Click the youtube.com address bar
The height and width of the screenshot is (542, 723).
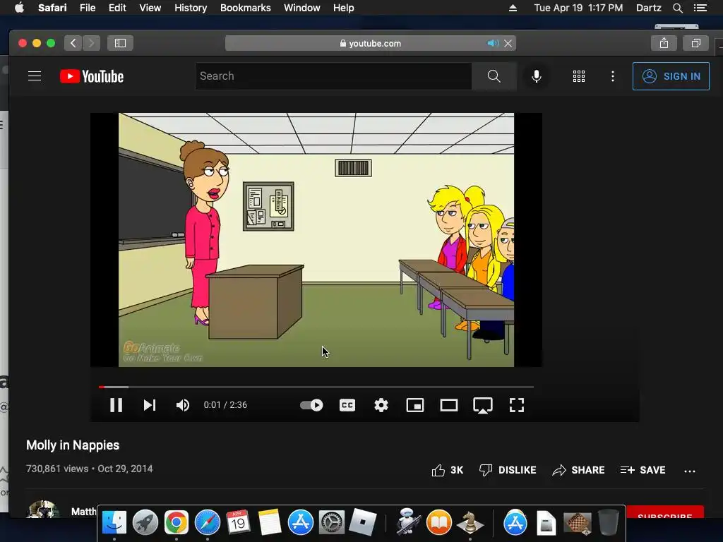pos(370,43)
